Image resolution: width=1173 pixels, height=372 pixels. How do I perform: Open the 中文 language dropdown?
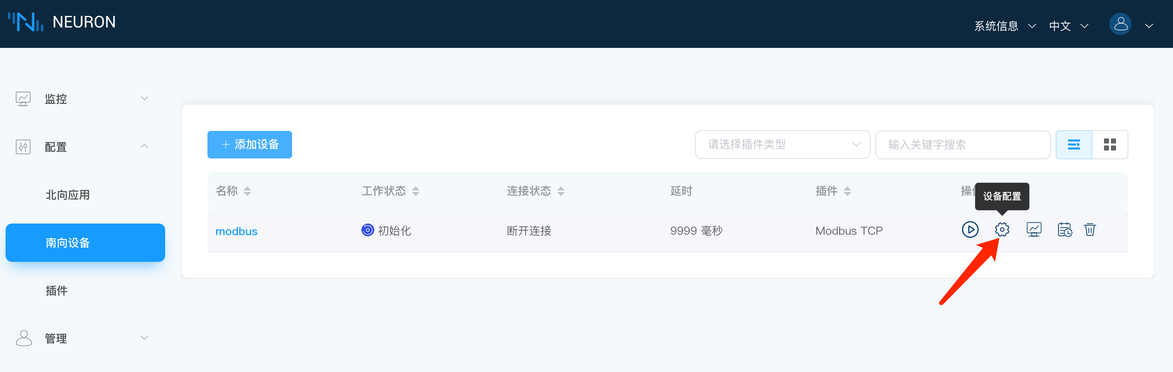pos(1068,26)
